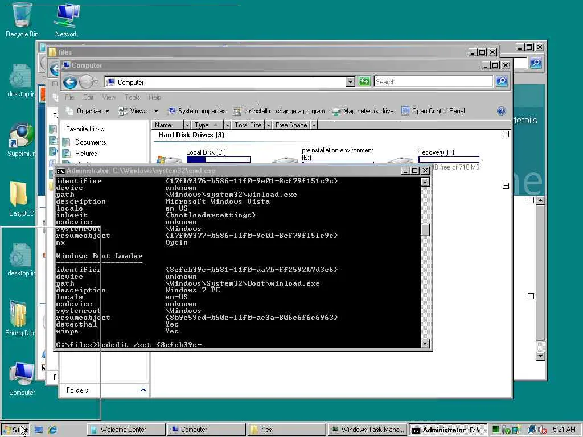This screenshot has height=437, width=583.
Task: Select the Supermium desktop shortcut
Action: [21, 139]
